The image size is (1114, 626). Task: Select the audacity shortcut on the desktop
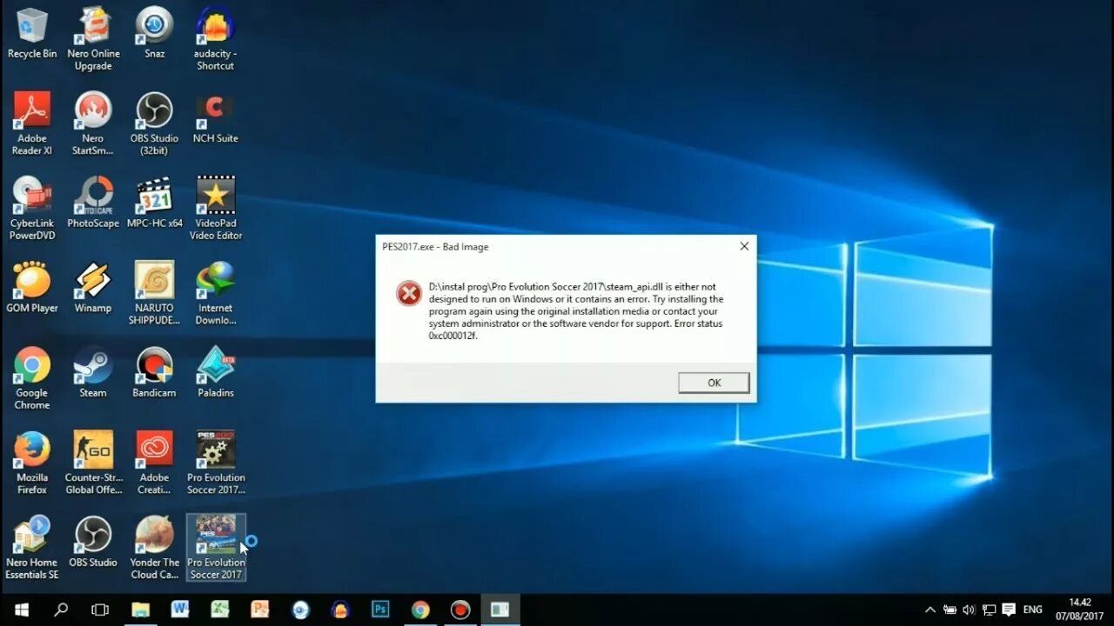click(x=216, y=39)
